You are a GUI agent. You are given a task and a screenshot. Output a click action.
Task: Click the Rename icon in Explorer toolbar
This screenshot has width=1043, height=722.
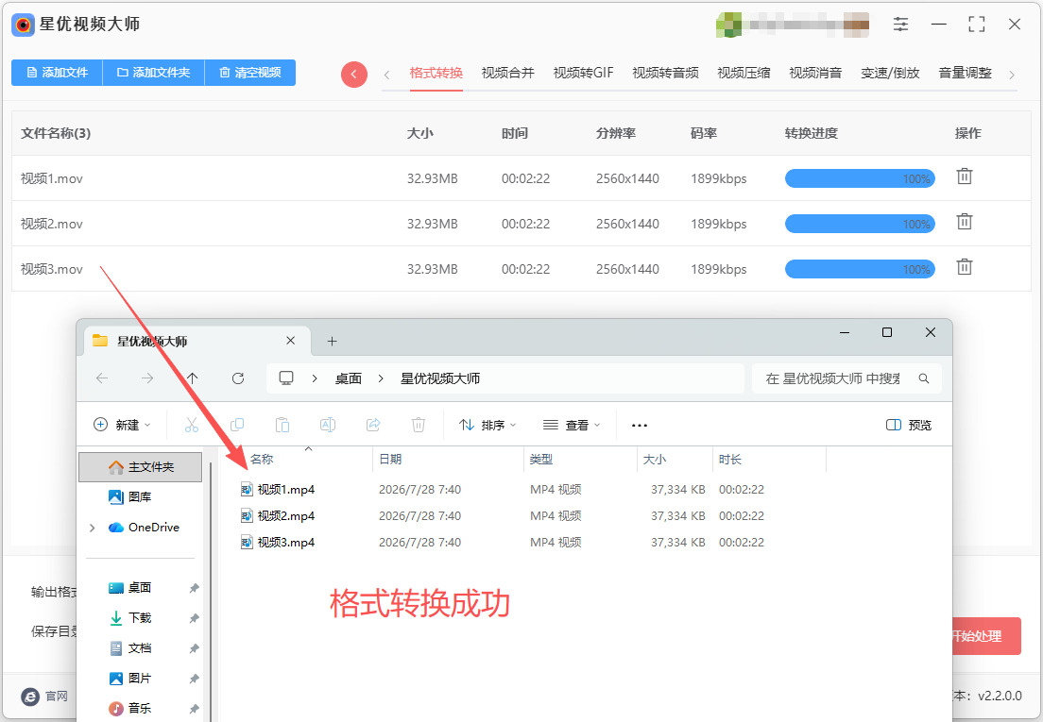click(327, 425)
